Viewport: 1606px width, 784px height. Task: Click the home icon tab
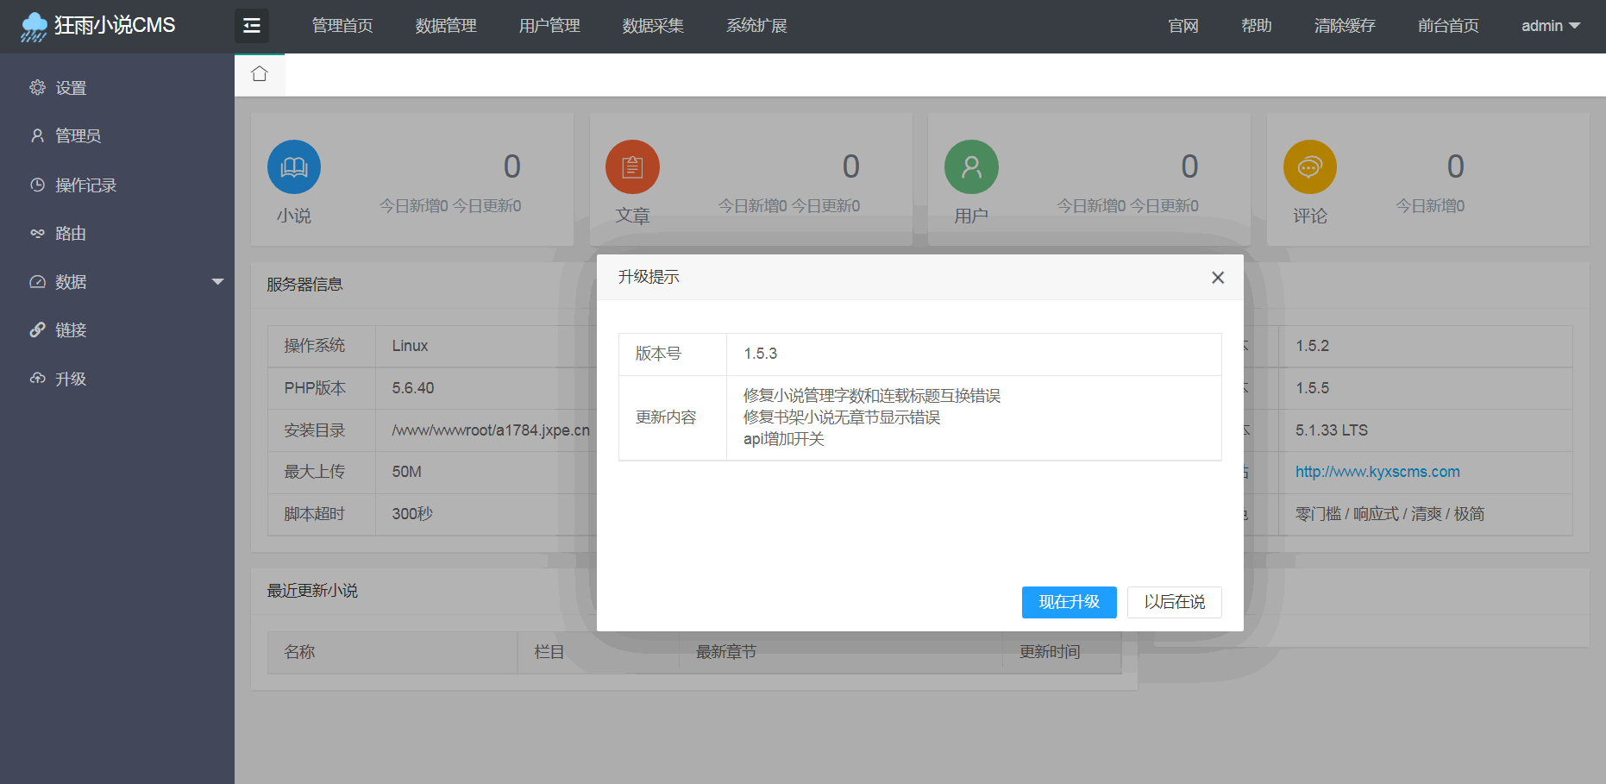coord(260,74)
